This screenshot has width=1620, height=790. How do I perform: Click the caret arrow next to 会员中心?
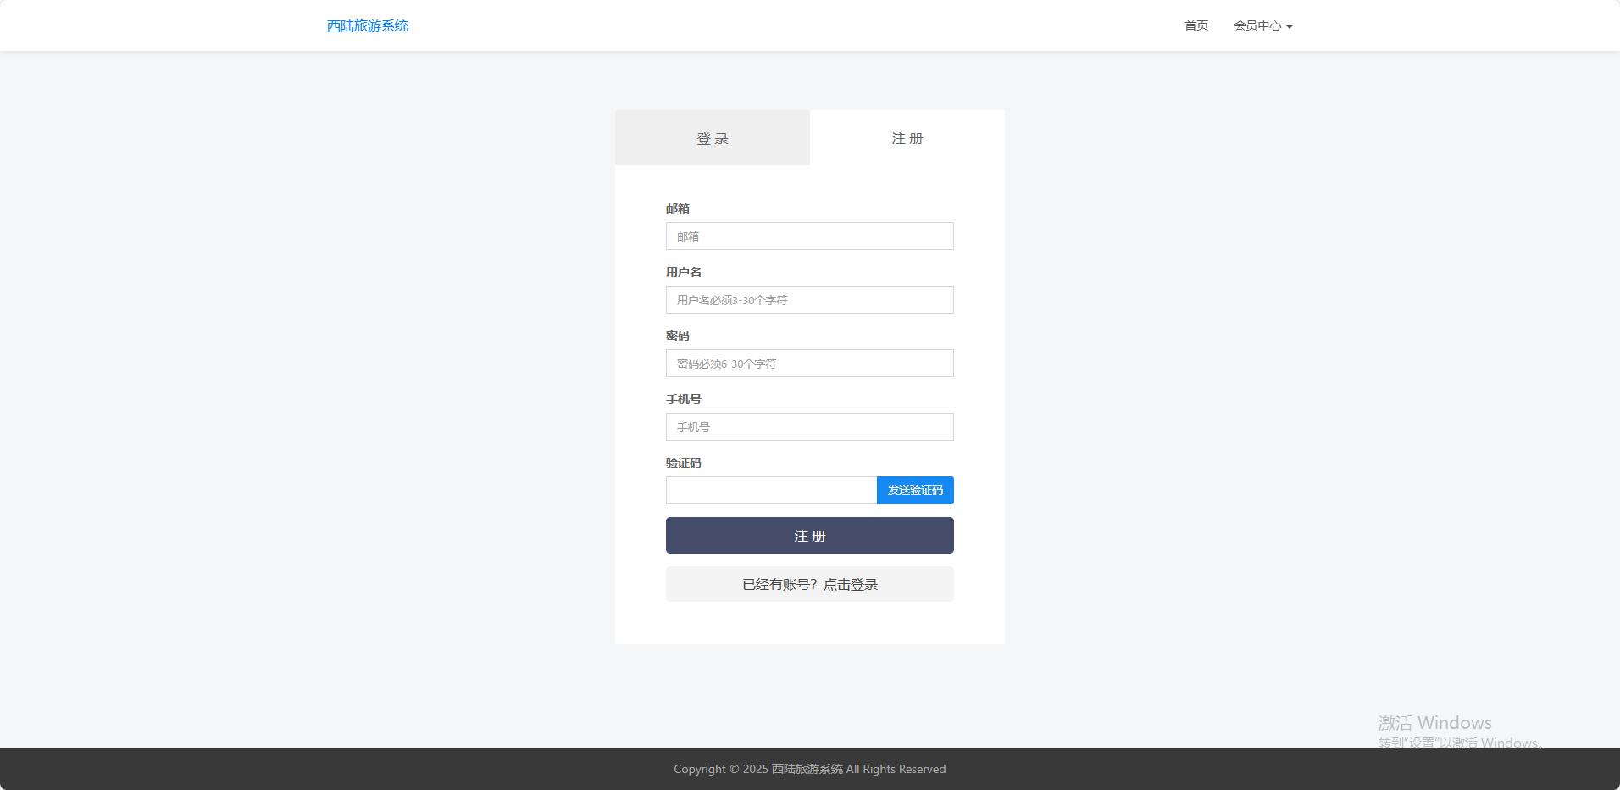tap(1290, 27)
